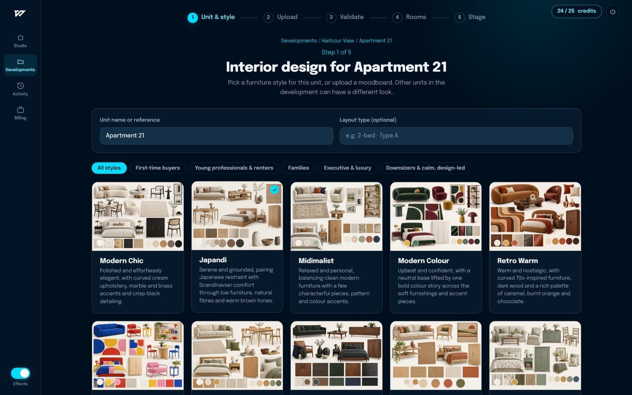
Task: Filter by Families
Action: pos(299,168)
